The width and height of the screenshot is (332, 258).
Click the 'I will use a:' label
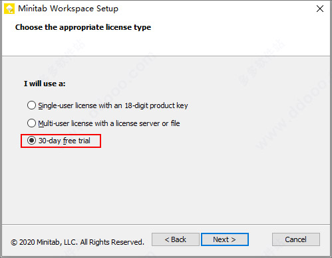tap(45, 84)
